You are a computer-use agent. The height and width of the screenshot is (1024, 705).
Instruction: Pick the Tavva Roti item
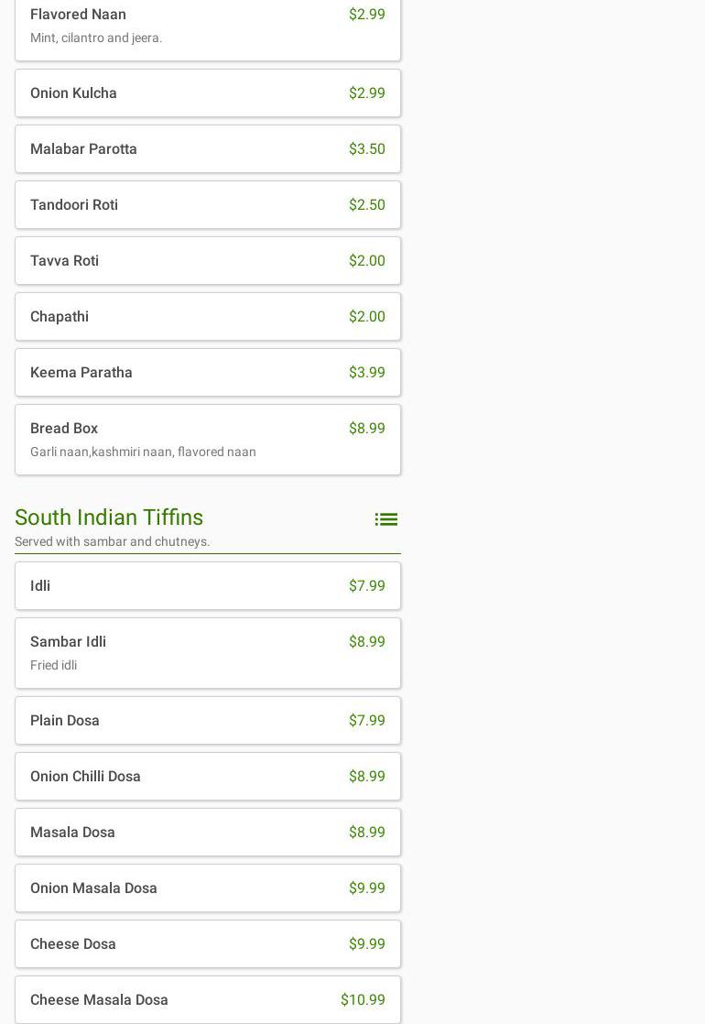(207, 261)
